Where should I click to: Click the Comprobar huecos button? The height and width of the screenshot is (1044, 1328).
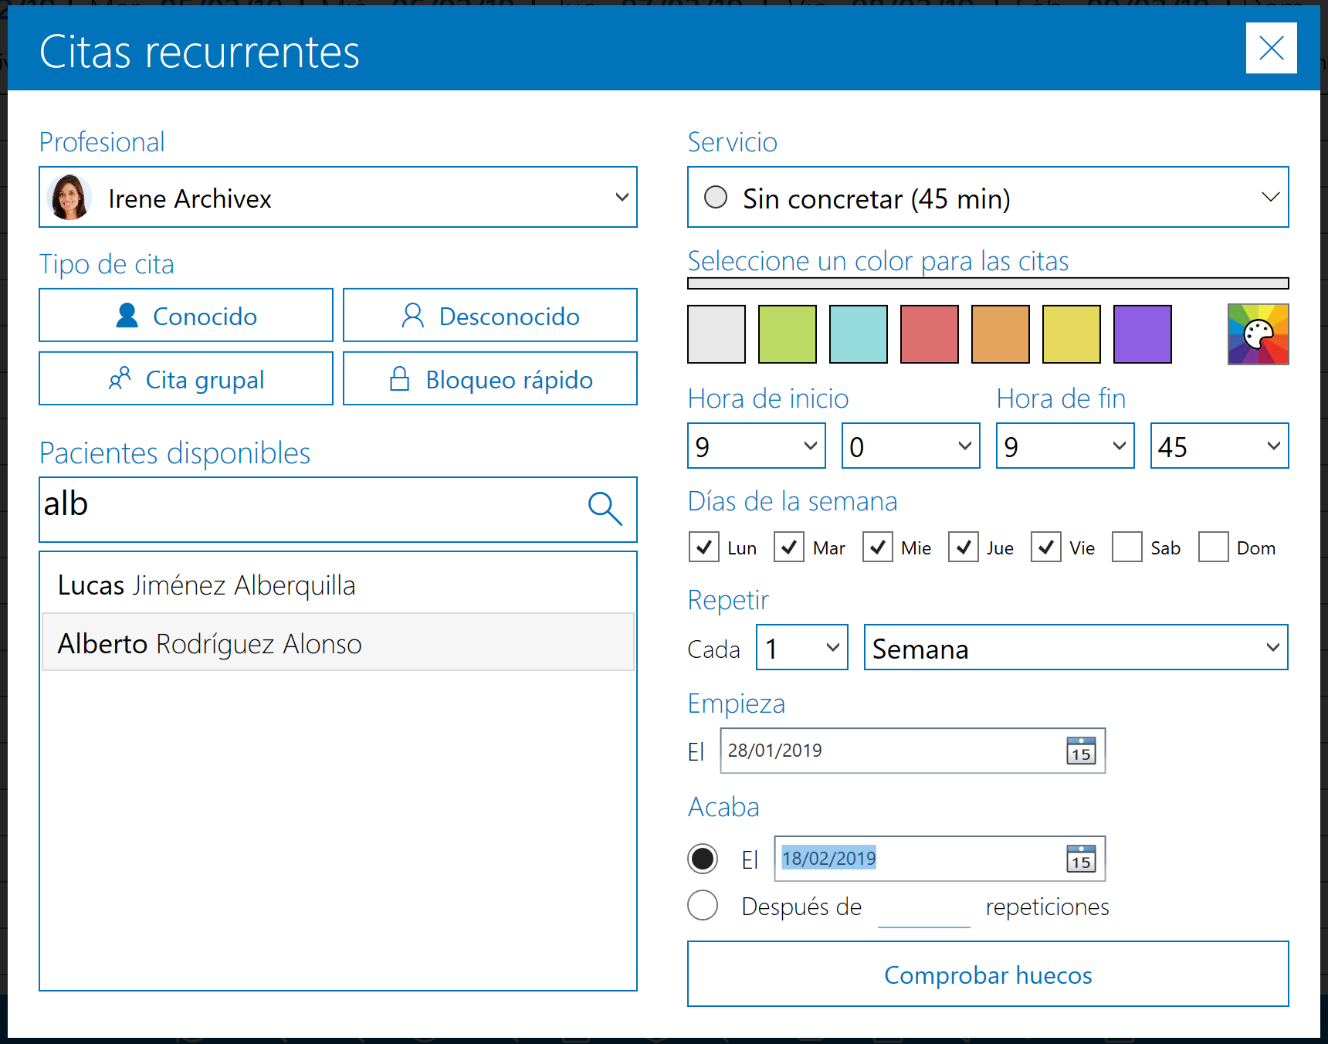tap(988, 975)
